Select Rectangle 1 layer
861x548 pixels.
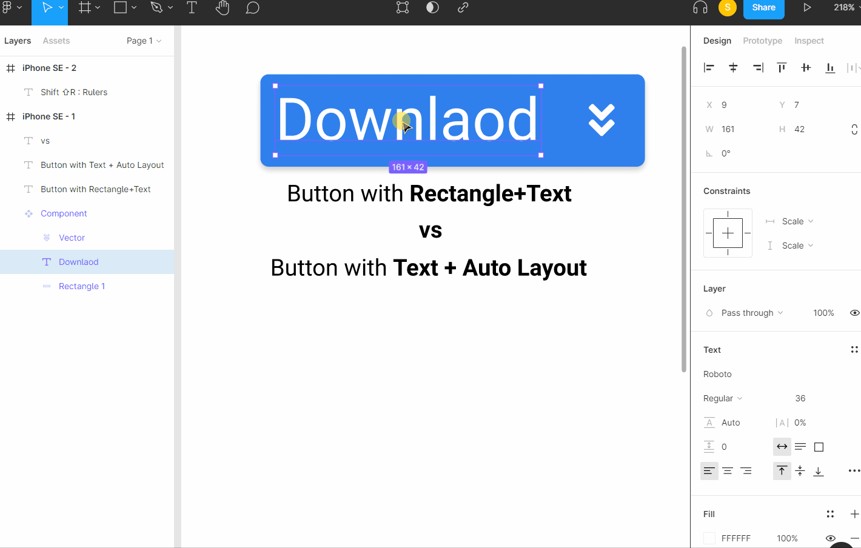coord(87,286)
